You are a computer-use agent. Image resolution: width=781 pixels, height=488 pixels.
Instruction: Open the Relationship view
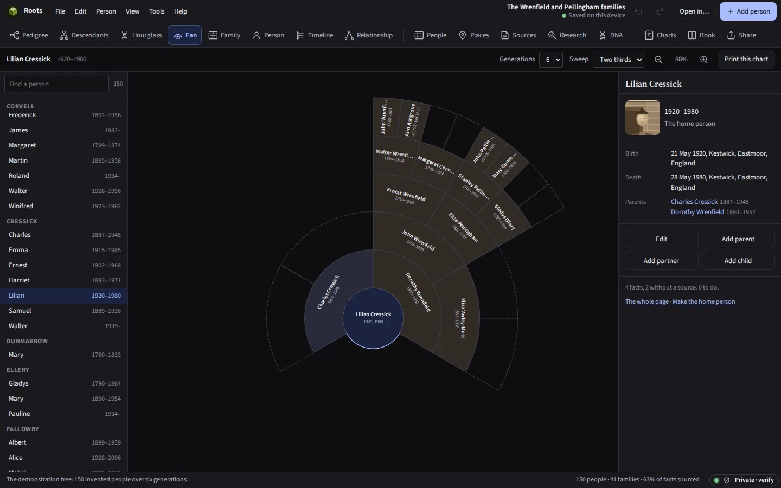pyautogui.click(x=369, y=35)
